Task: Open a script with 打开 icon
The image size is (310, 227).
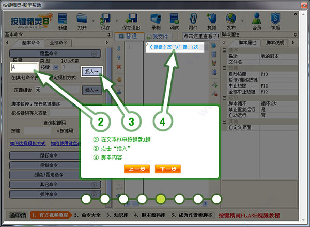Action: (82, 21)
